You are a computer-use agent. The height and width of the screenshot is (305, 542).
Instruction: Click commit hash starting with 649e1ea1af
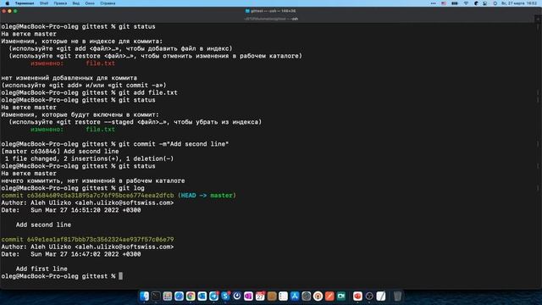click(x=100, y=239)
